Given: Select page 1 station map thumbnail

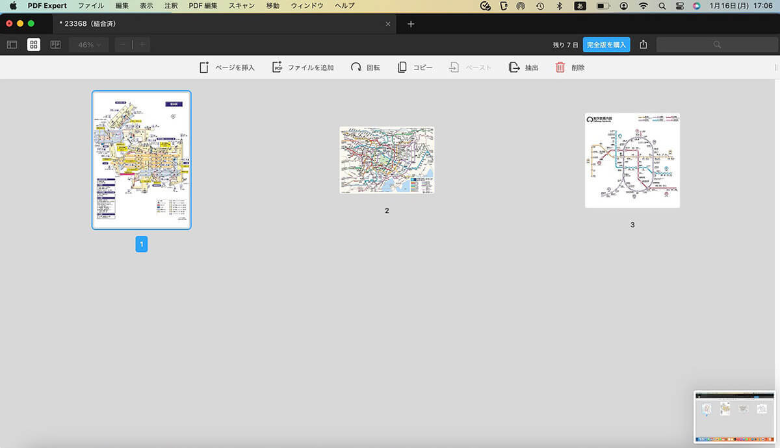Looking at the screenshot, I should coord(142,160).
